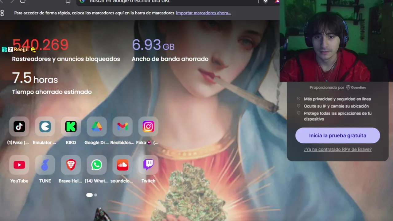
Task: Open the Instagram Fako shortcut tile
Action: [148, 126]
